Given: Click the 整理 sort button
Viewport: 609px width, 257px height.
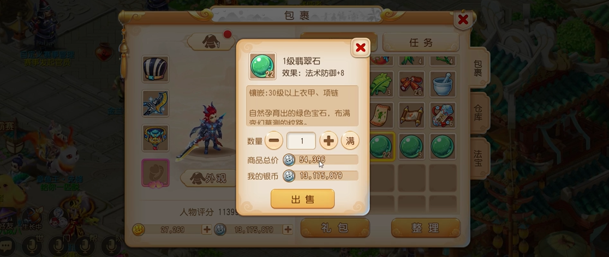Looking at the screenshot, I should coord(426,228).
